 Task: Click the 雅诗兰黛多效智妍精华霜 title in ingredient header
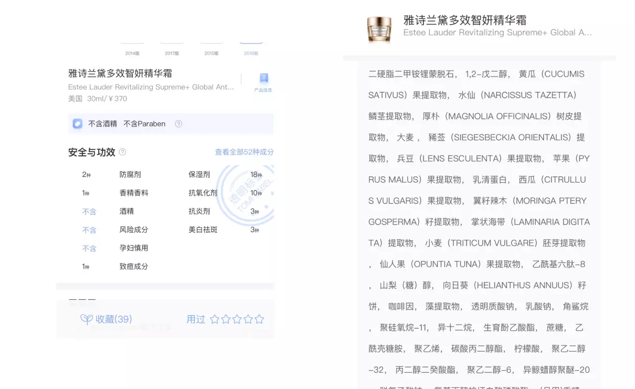pos(465,20)
